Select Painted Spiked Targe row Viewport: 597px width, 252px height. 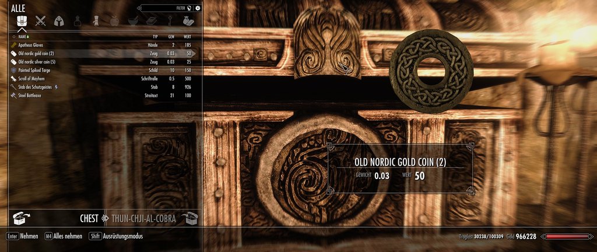click(103, 71)
